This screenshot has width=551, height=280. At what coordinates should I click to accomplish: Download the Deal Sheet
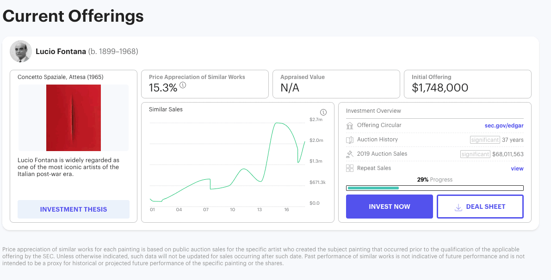[480, 207]
